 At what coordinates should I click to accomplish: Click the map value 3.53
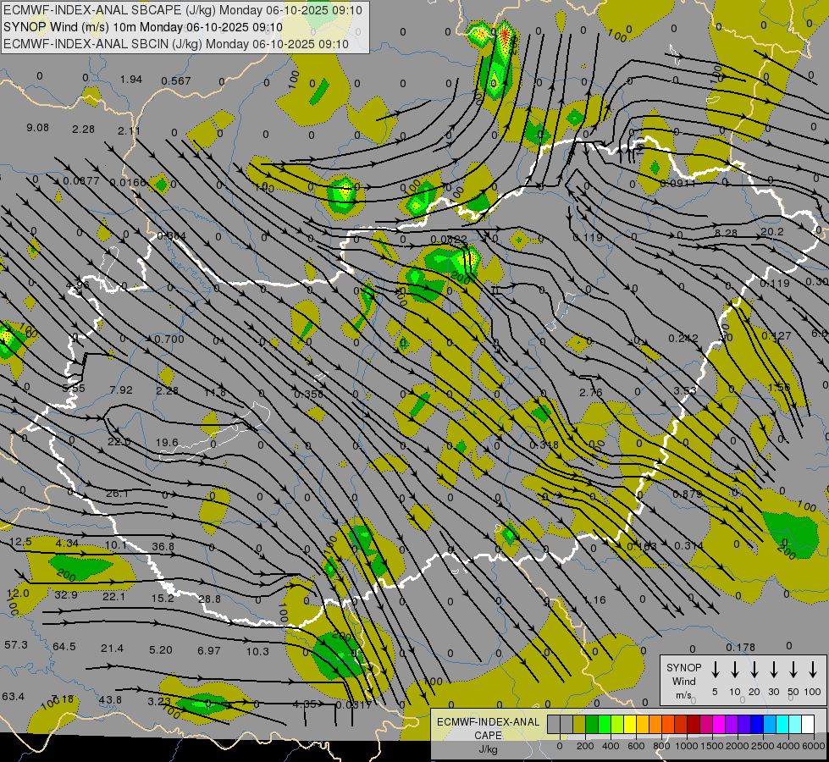(x=685, y=390)
